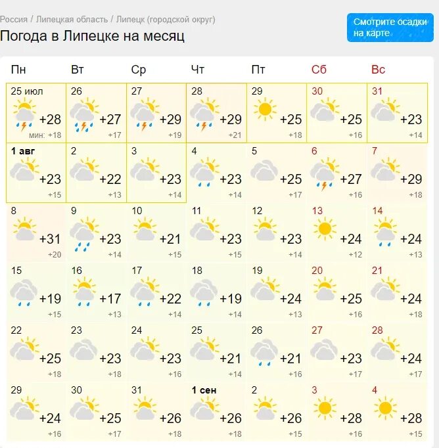Open the 1 авг day cell
Image resolution: width=439 pixels, height=448 pixels.
click(36, 173)
